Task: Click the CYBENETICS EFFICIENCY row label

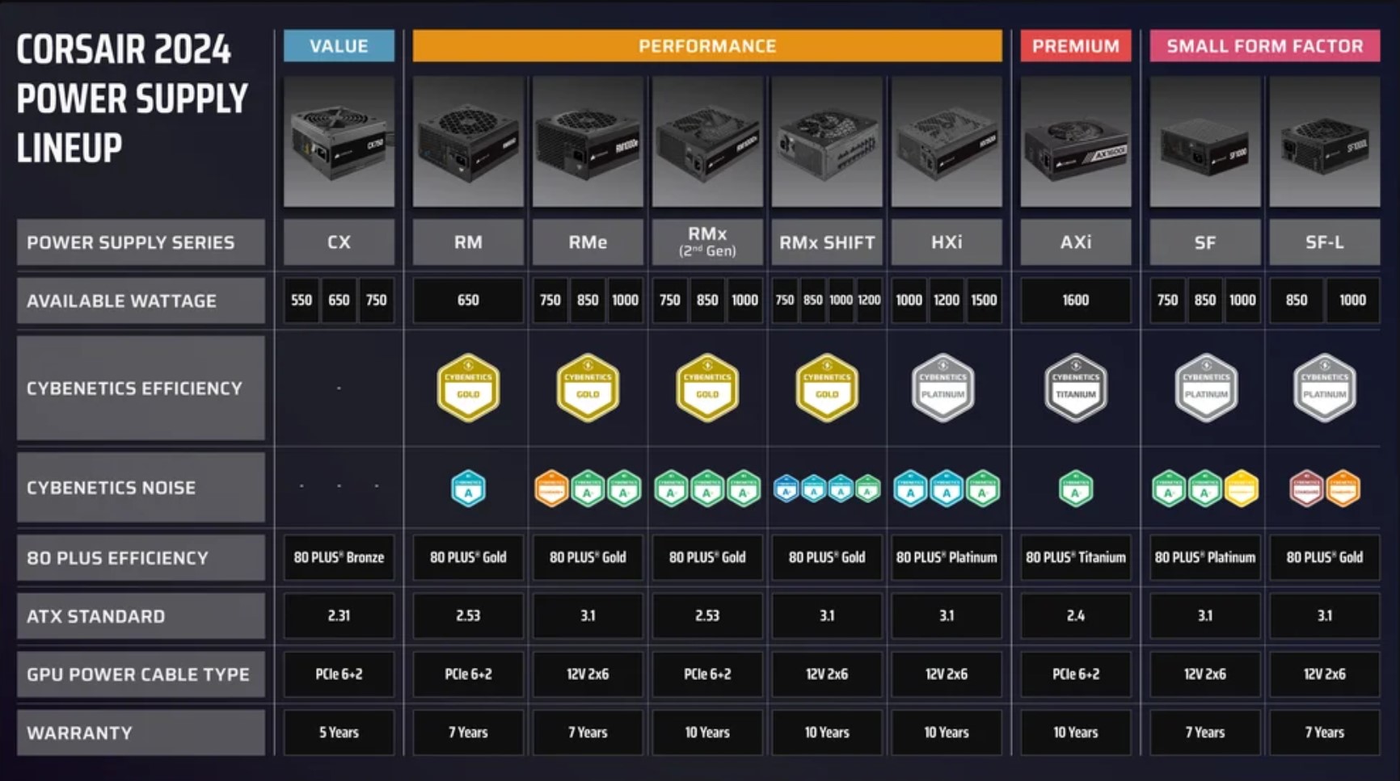Action: click(x=141, y=388)
